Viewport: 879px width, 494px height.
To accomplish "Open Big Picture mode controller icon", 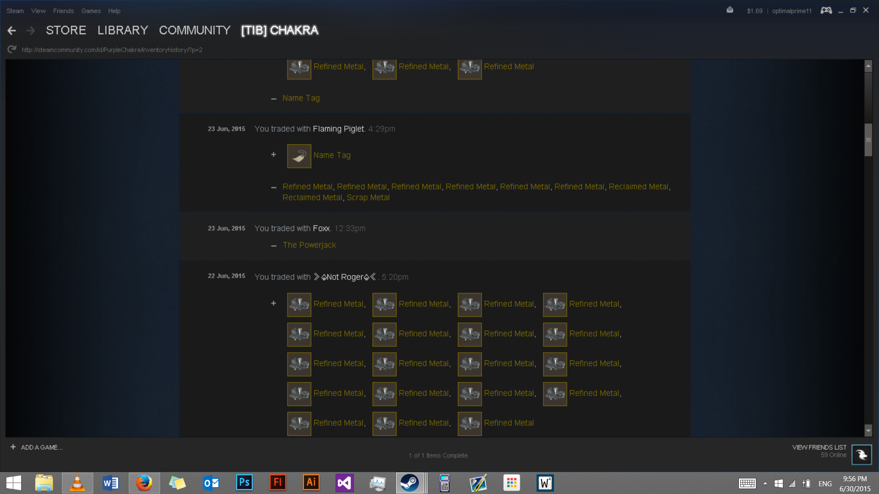I will click(x=826, y=11).
